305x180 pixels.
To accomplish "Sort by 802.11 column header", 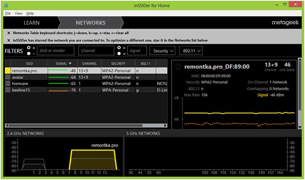I will (145, 64).
